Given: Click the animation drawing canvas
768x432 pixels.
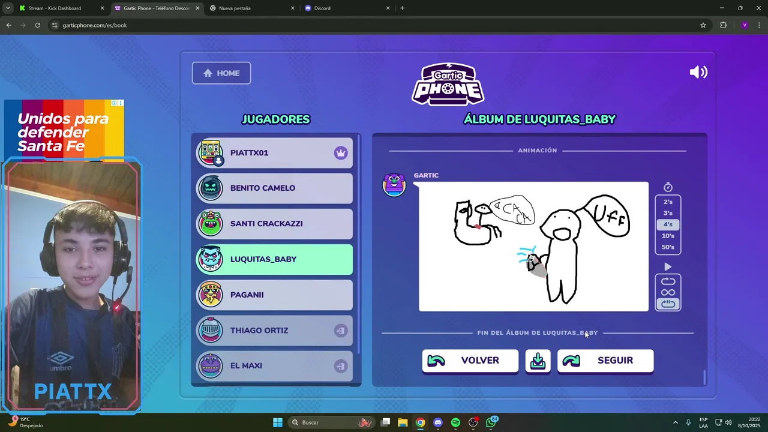Looking at the screenshot, I should click(533, 247).
